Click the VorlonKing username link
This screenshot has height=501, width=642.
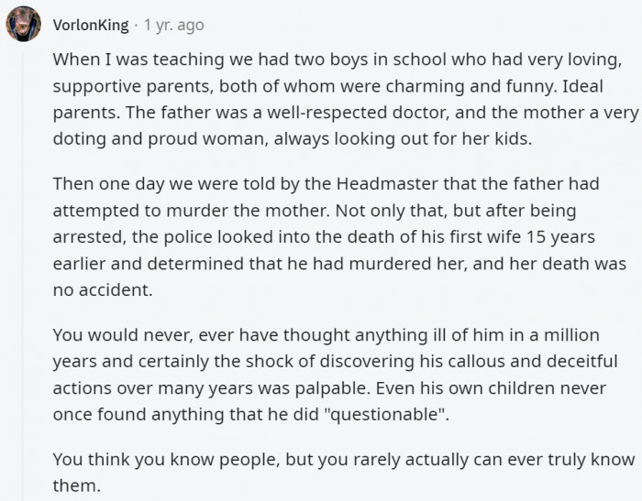click(91, 25)
